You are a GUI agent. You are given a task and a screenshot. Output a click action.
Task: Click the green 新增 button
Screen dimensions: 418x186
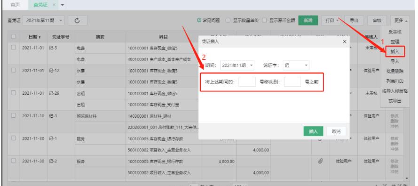coord(308,21)
